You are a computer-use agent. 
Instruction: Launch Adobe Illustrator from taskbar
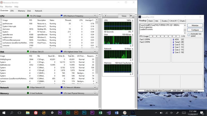point(76,113)
